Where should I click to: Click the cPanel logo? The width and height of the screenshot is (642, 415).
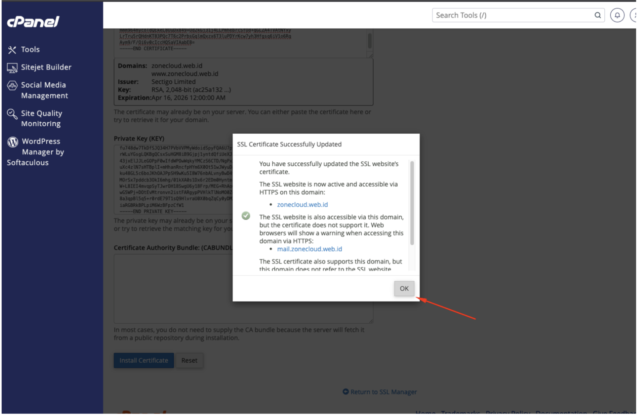click(x=33, y=22)
